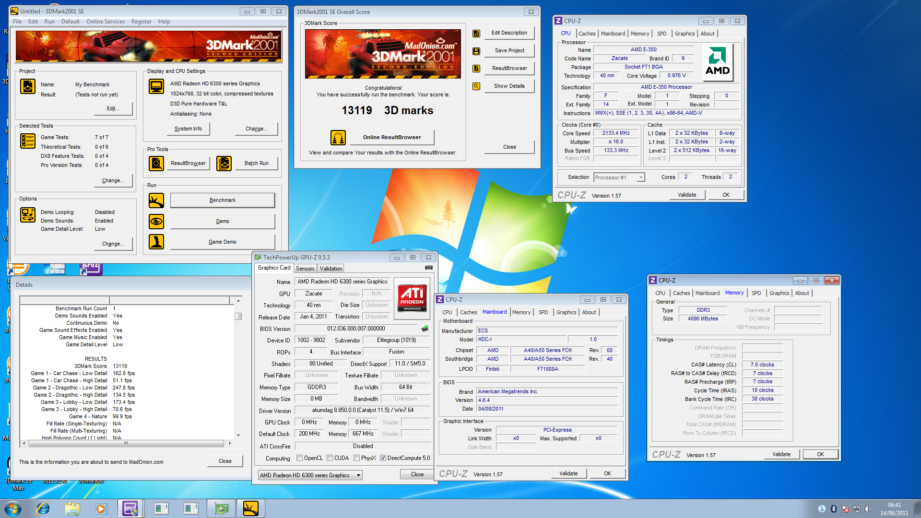Click the Benchmark button
This screenshot has height=518, width=921.
tap(223, 200)
